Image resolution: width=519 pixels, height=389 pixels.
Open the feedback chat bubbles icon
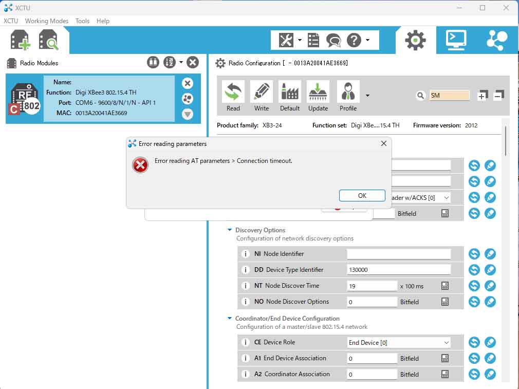click(333, 41)
